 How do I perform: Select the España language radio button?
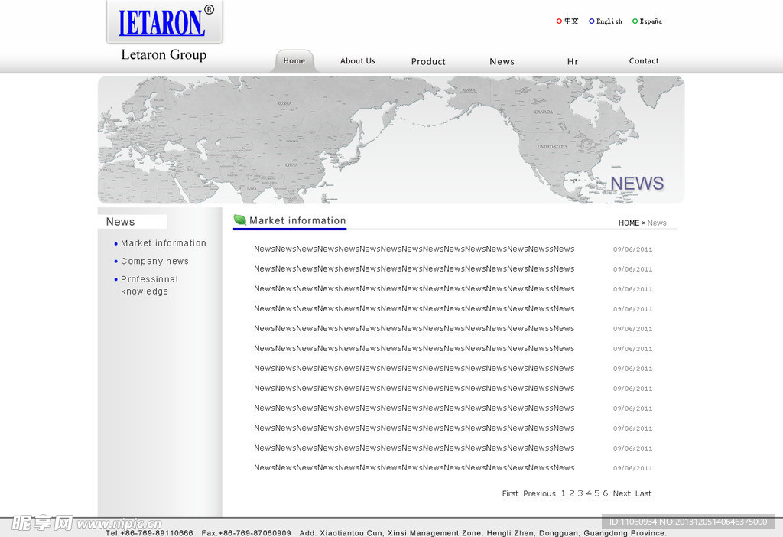(x=635, y=21)
